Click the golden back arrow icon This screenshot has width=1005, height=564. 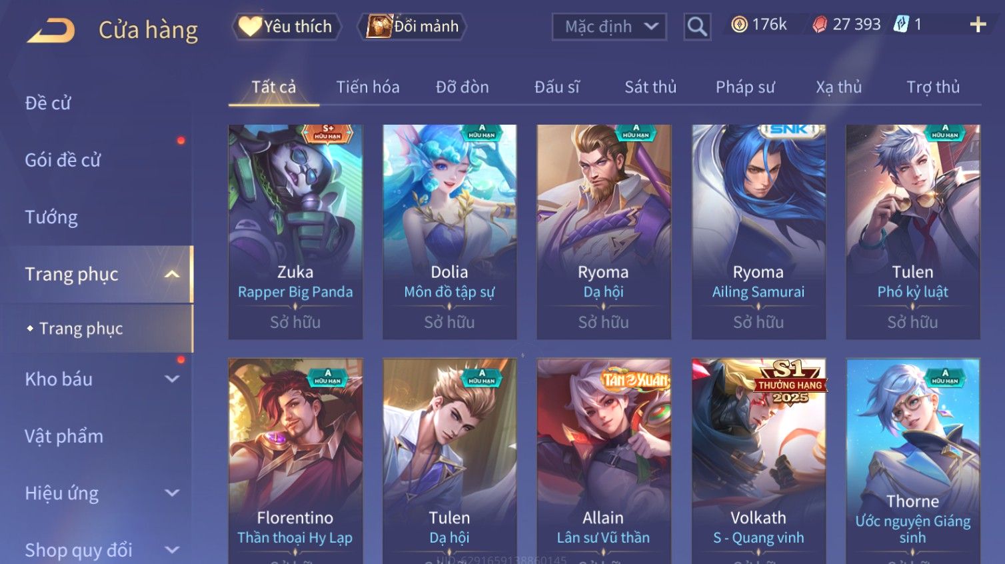51,31
